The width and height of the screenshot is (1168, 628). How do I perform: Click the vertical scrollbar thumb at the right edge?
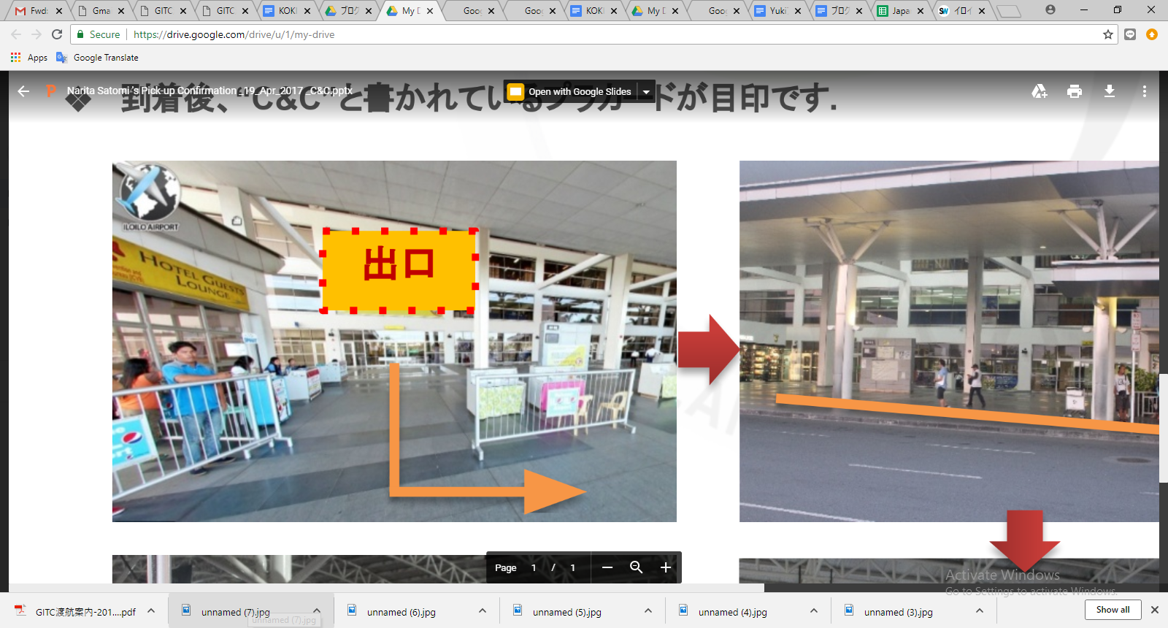coord(1163,428)
